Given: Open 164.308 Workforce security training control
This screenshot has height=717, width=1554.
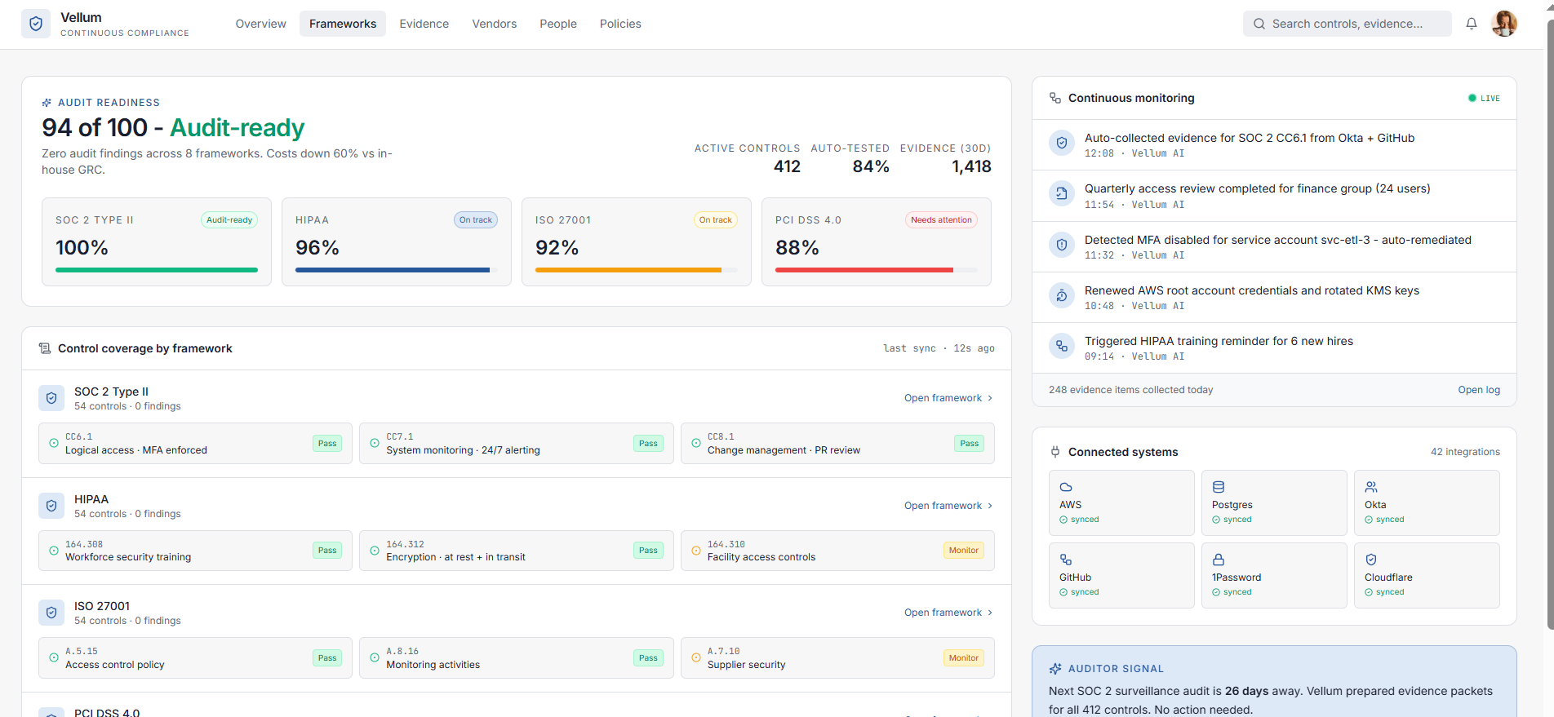Looking at the screenshot, I should pos(195,551).
